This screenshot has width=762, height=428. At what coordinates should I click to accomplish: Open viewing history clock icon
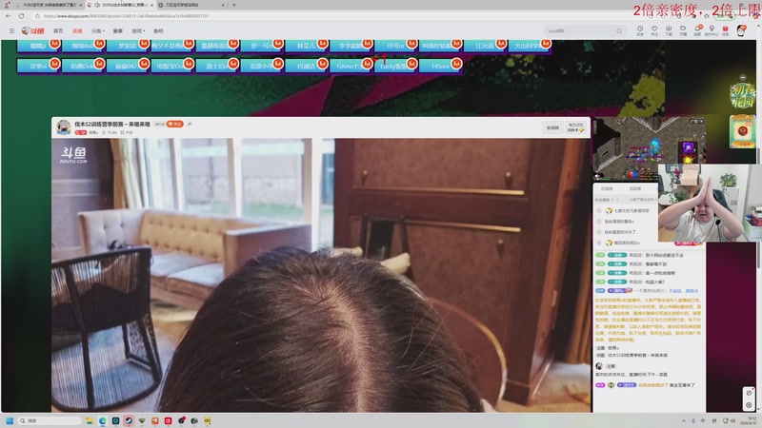[640, 30]
